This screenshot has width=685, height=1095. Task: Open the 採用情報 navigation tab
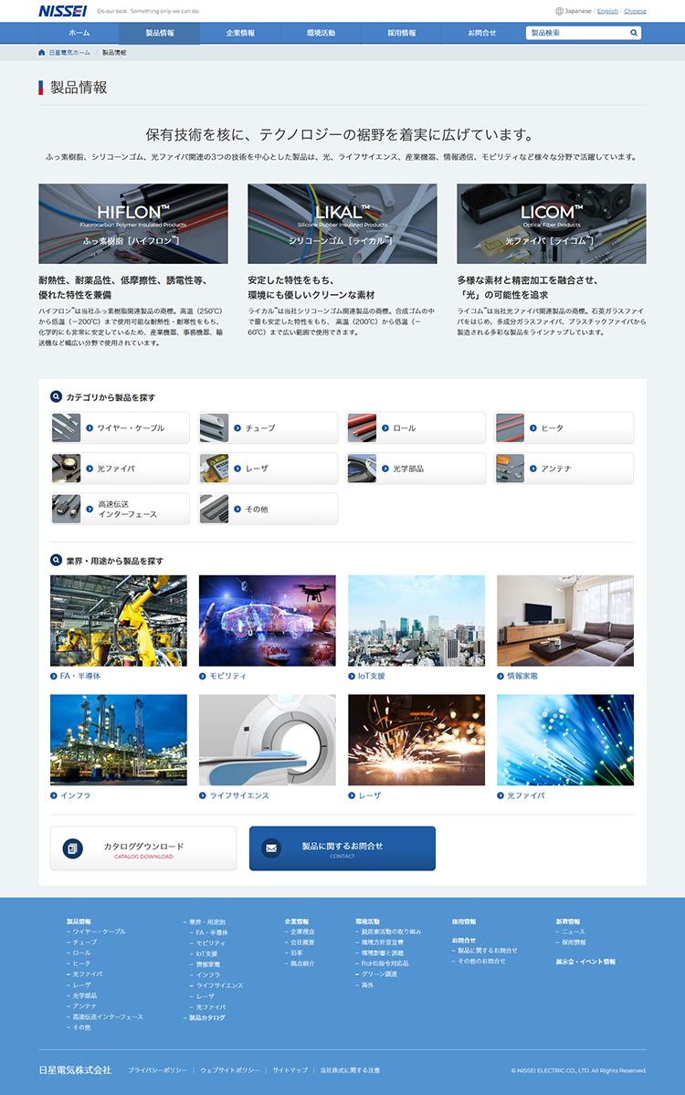click(401, 33)
